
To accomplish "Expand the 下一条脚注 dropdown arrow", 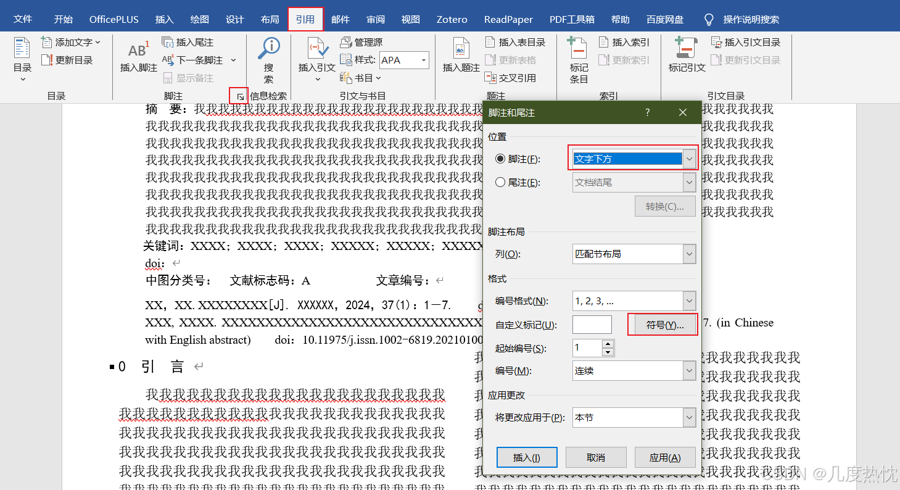I will [233, 60].
